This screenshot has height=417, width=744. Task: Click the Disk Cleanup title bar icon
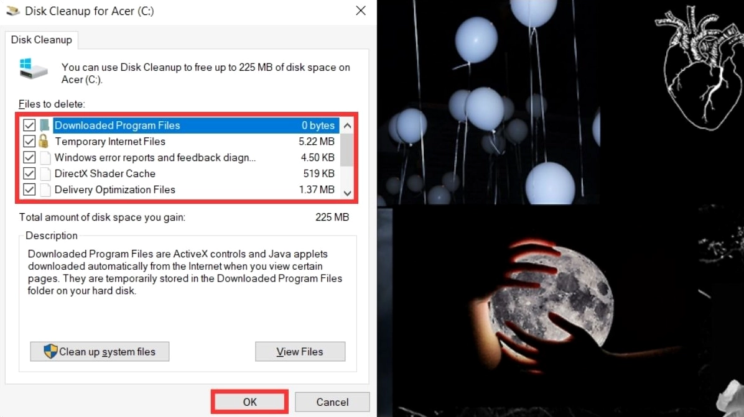[x=13, y=11]
